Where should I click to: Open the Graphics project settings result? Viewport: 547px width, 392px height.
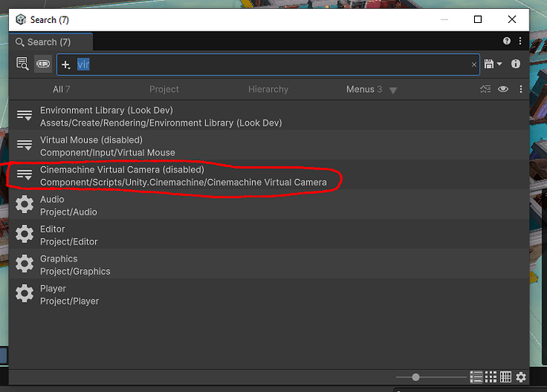(x=269, y=264)
